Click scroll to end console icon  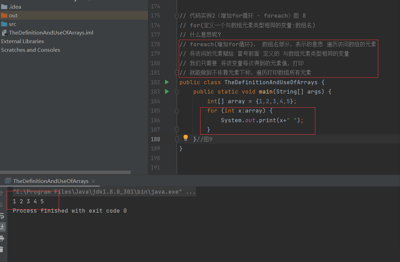2,226
